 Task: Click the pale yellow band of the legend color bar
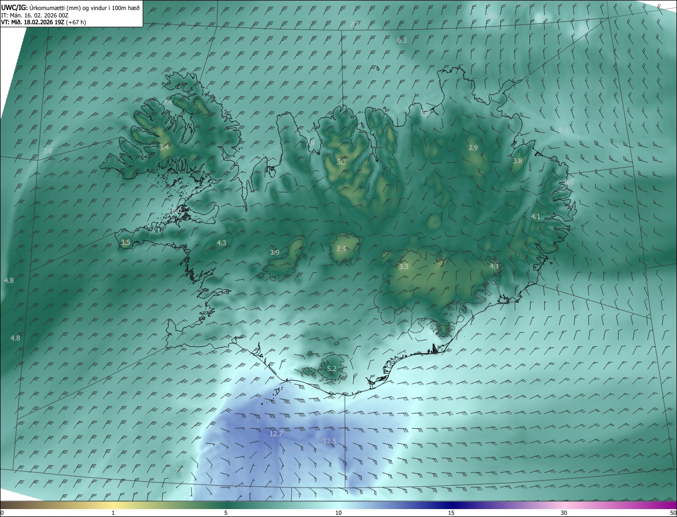pos(113,505)
